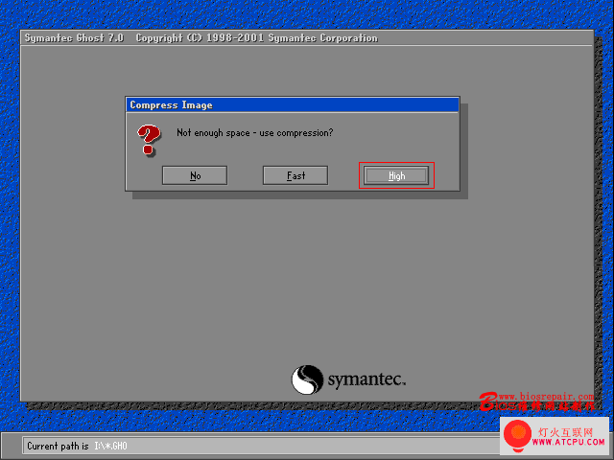Click the Compress Image title bar
The width and height of the screenshot is (614, 460).
click(292, 104)
